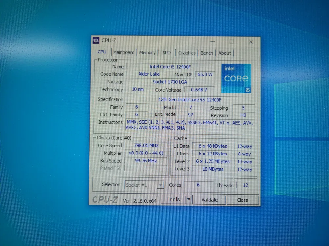Show the About tab

point(224,53)
